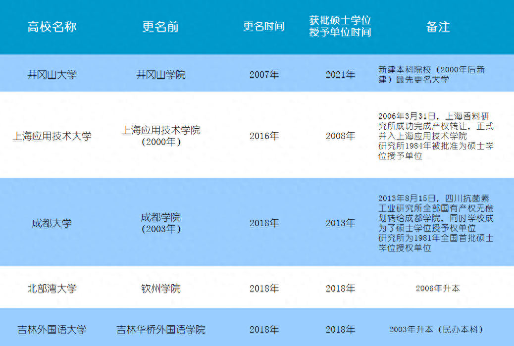Click the 2016年 rename year cell
514x346 pixels.
pyautogui.click(x=264, y=136)
